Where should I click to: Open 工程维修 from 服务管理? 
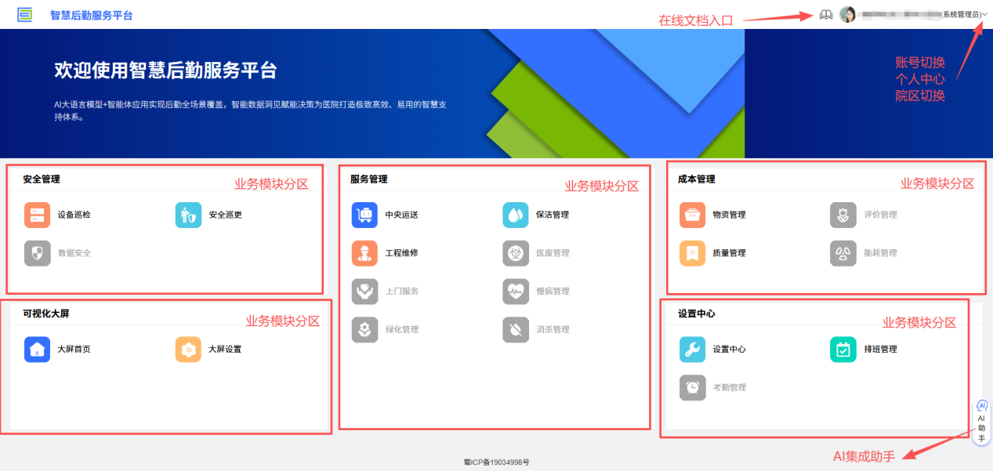365,252
